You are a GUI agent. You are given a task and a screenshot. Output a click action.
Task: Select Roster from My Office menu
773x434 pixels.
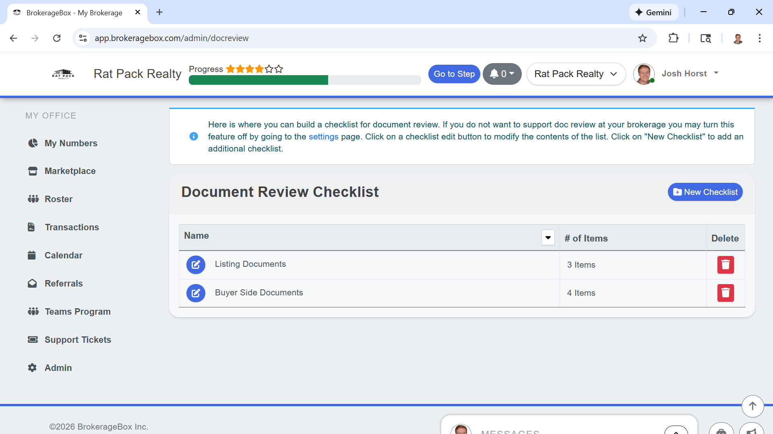pyautogui.click(x=58, y=199)
